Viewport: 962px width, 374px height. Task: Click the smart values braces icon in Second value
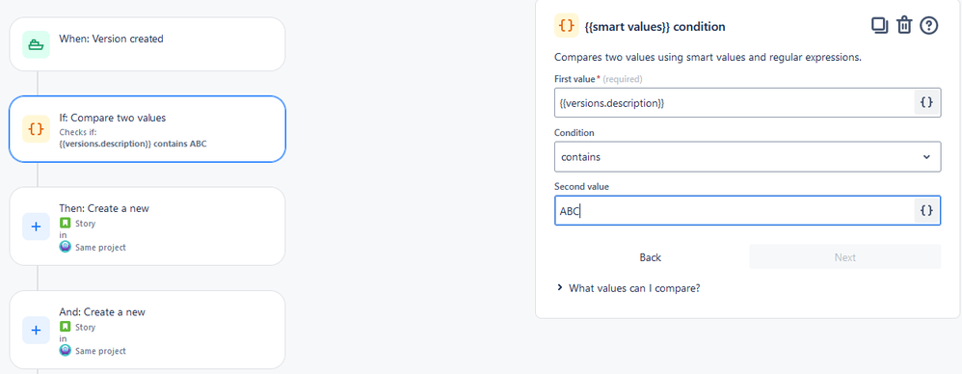[x=926, y=210]
